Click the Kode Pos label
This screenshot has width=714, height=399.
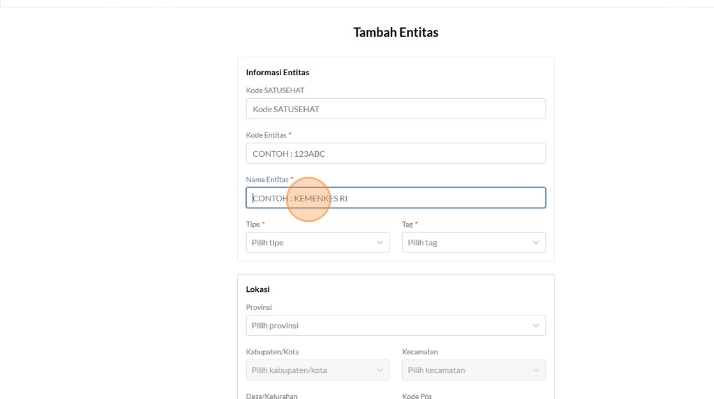(417, 396)
